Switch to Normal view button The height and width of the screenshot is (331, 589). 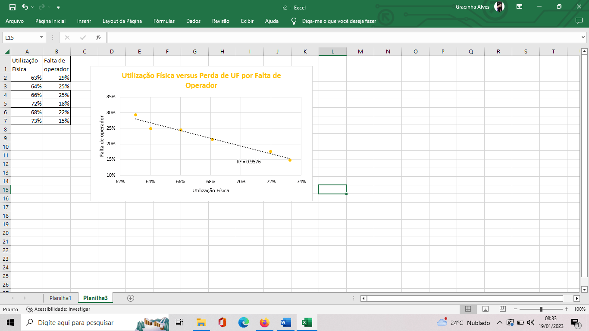pyautogui.click(x=468, y=309)
